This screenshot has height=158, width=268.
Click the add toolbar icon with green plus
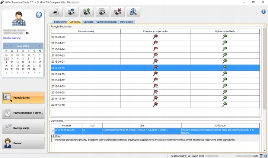click(87, 13)
